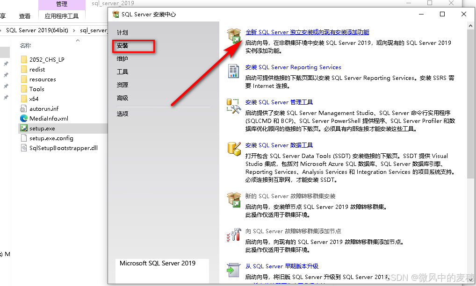Click the failover cluster install box icon
The width and height of the screenshot is (476, 286).
(234, 200)
